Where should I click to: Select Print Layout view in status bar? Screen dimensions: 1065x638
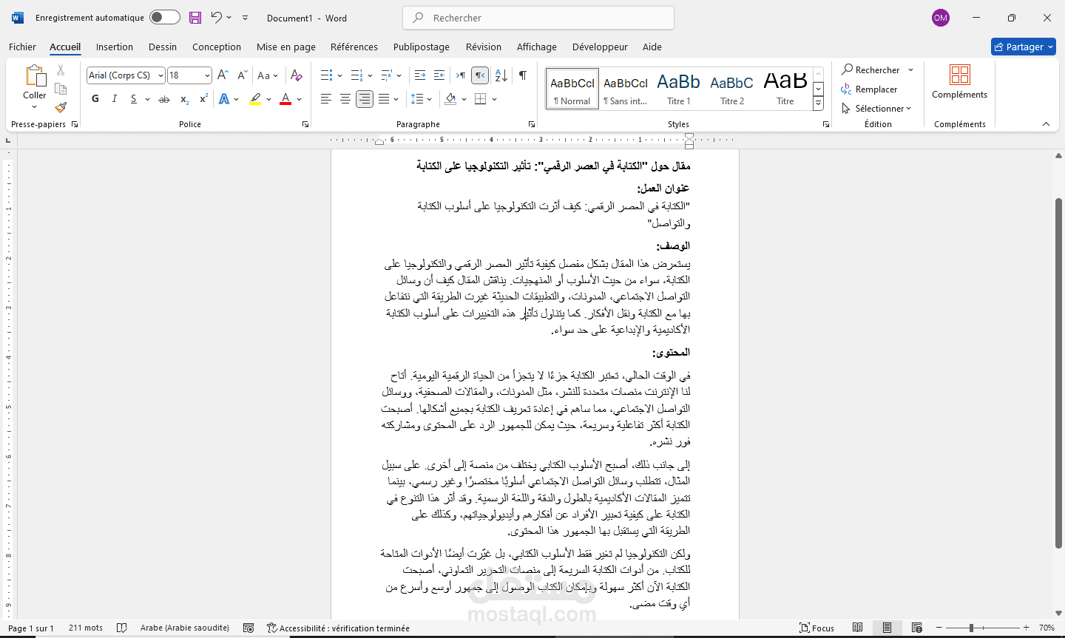(887, 628)
